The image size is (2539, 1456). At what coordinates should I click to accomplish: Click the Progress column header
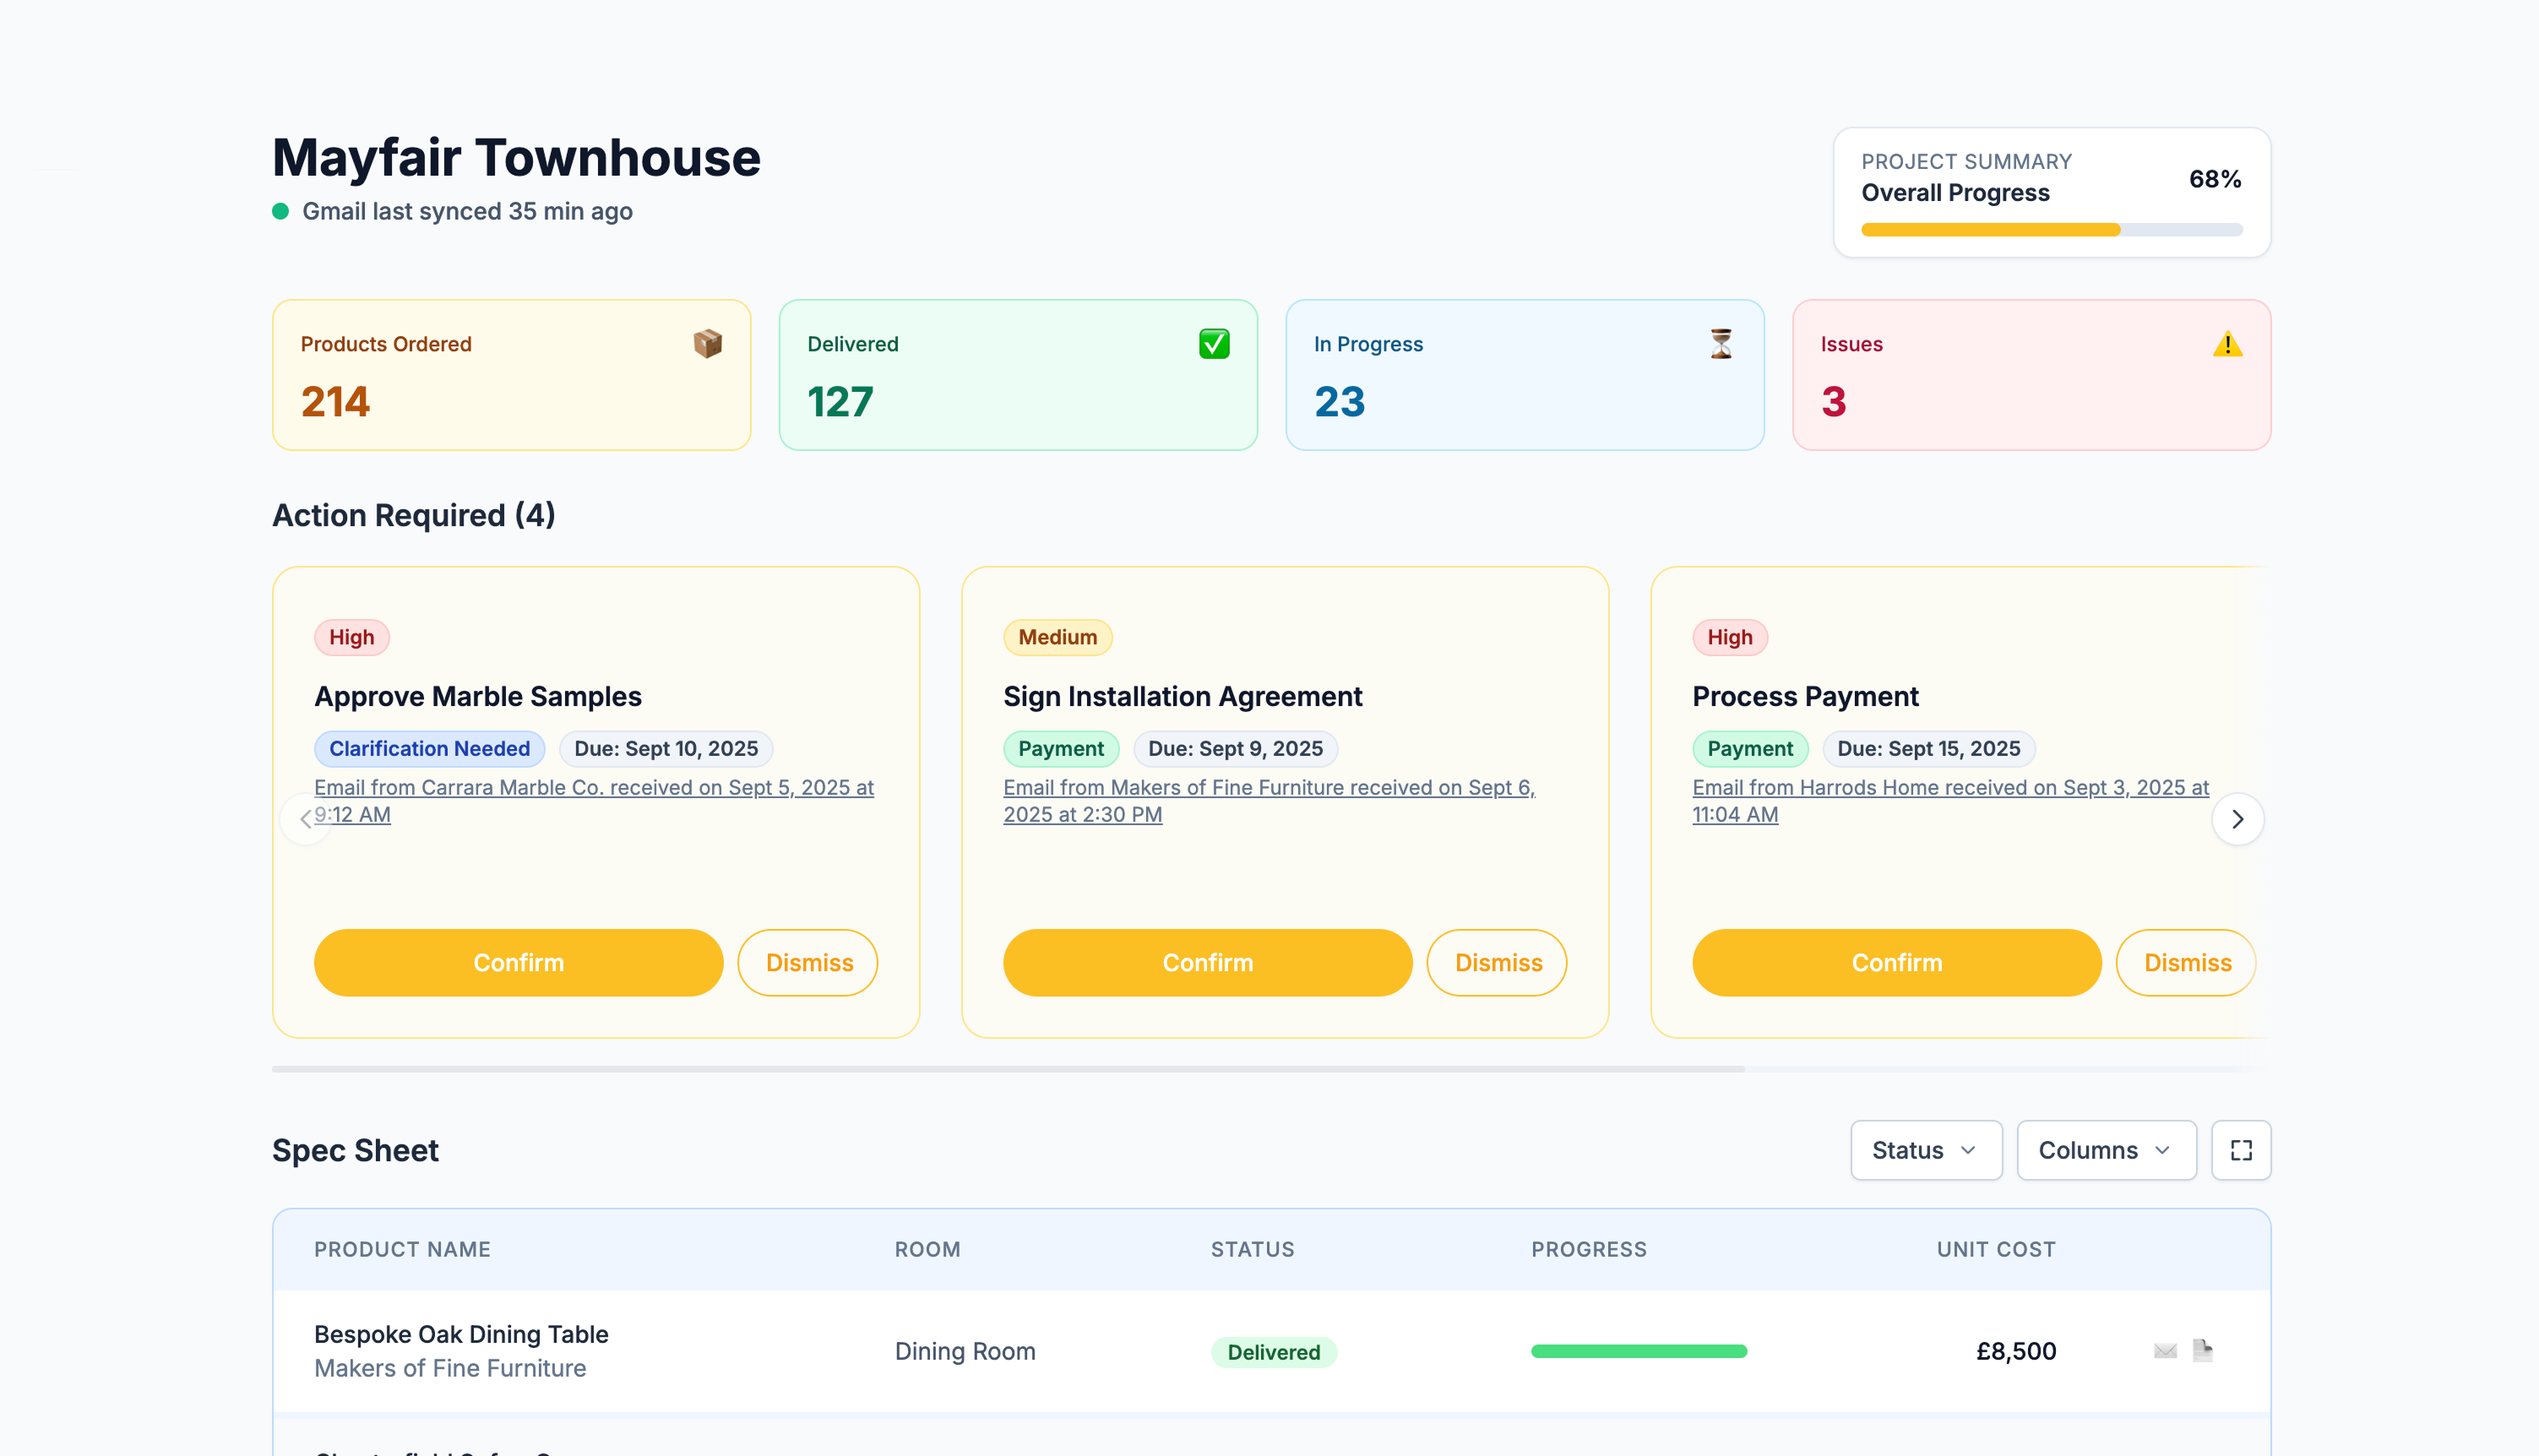(x=1588, y=1249)
